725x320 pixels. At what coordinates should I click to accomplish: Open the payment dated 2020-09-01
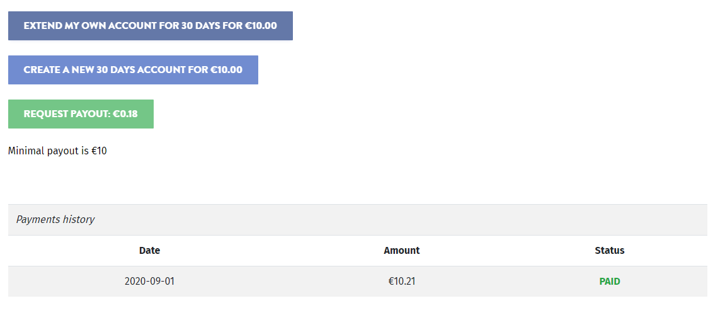point(149,282)
